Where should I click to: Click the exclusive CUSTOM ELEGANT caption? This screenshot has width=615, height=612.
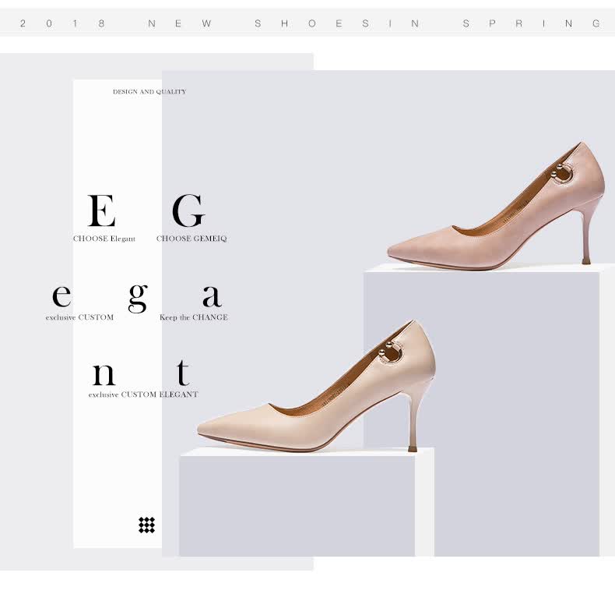coord(143,394)
